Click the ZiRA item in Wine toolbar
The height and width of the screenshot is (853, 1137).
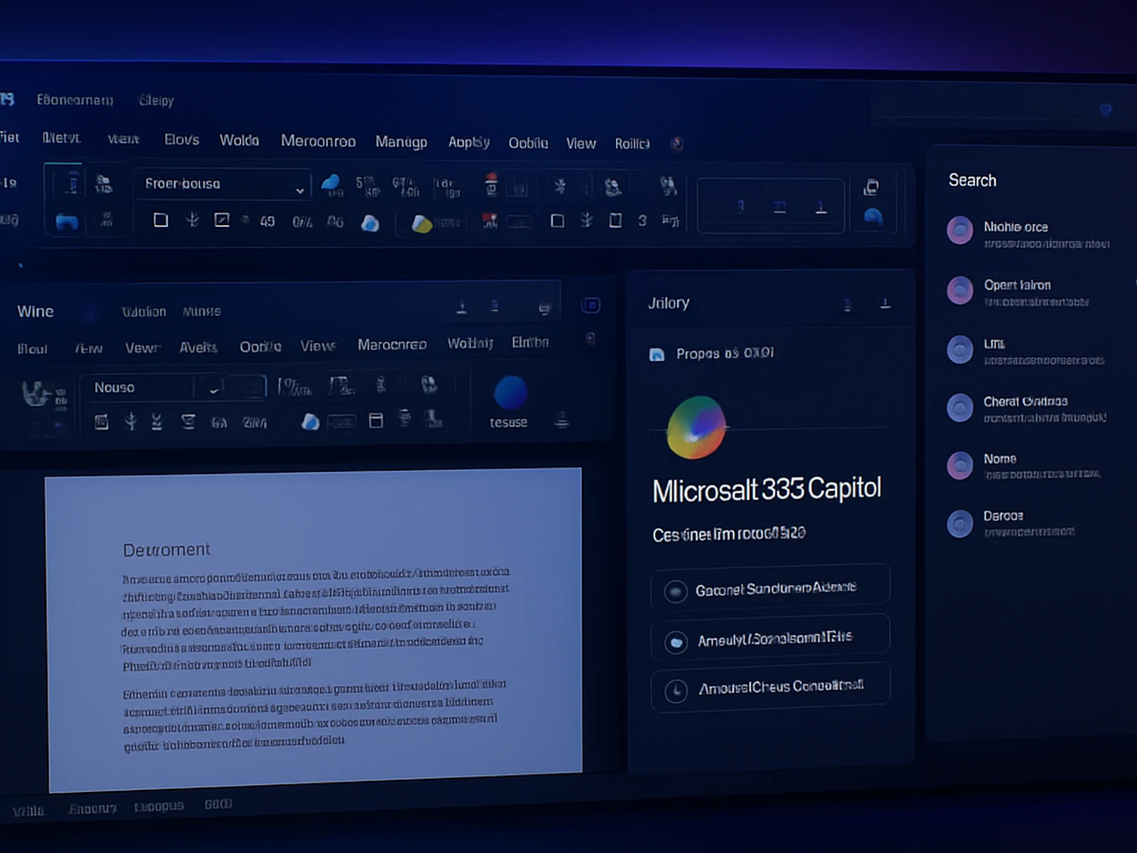pos(255,423)
